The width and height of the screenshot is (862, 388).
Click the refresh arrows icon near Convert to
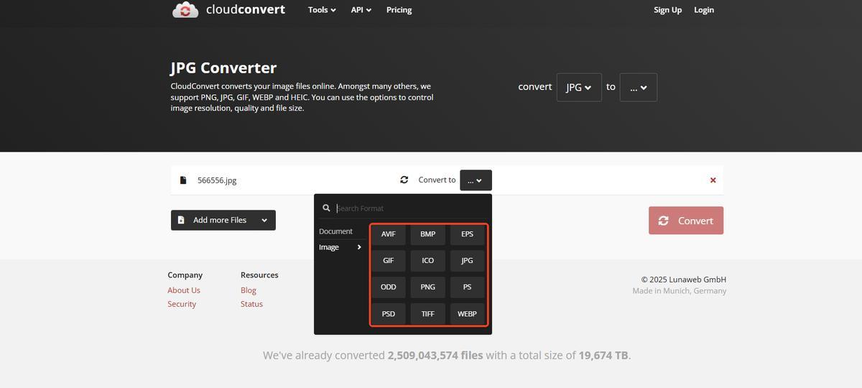404,180
